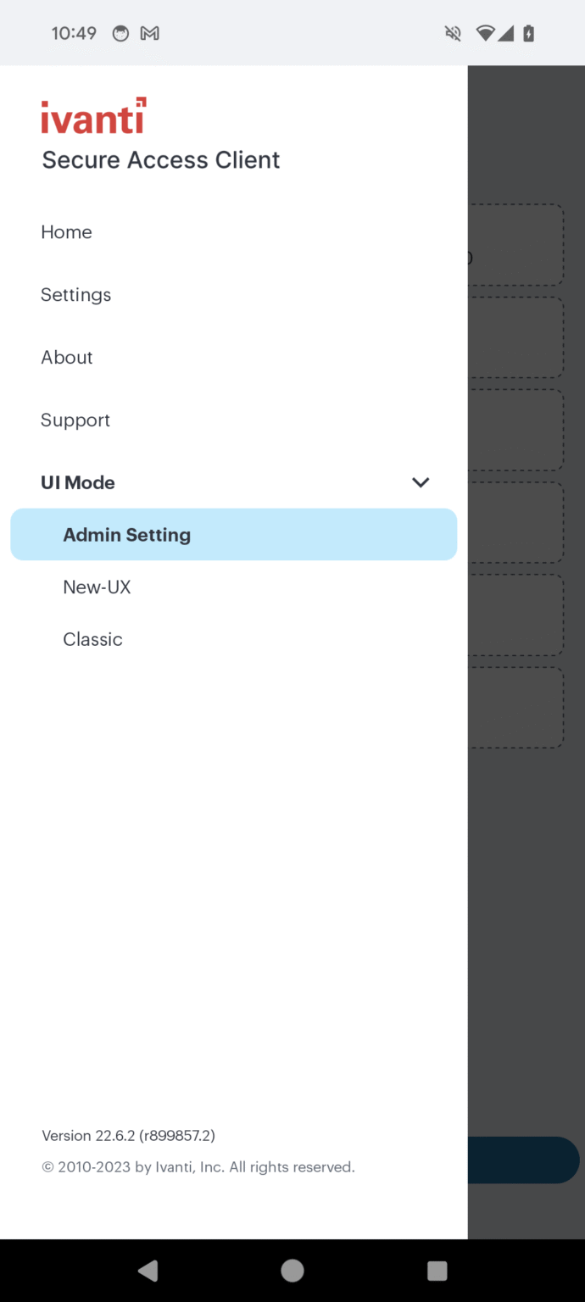This screenshot has height=1302, width=585.
Task: Tap the Wi-Fi icon in the status bar
Action: 484,33
